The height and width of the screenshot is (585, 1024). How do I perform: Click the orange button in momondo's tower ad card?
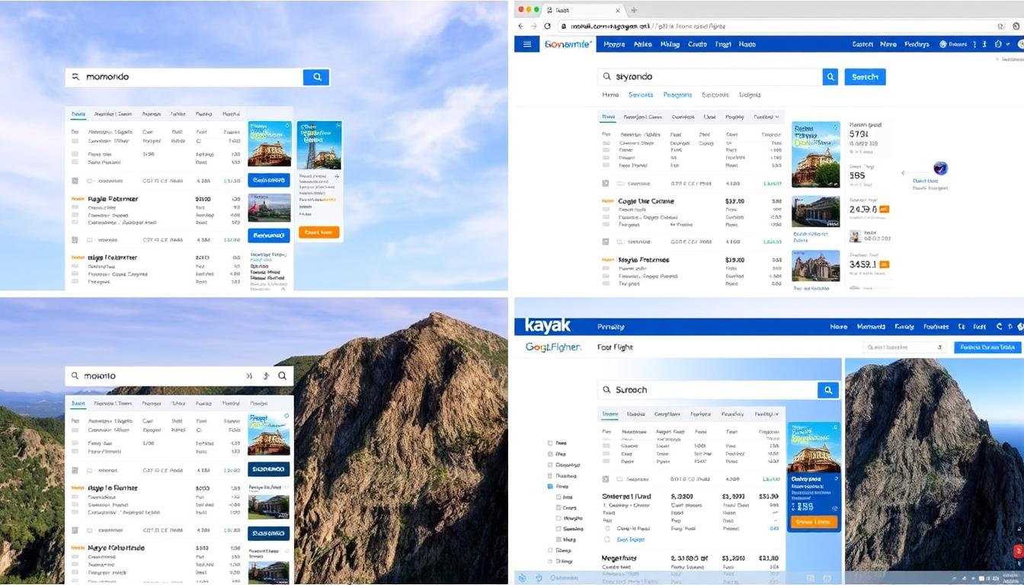[x=318, y=232]
